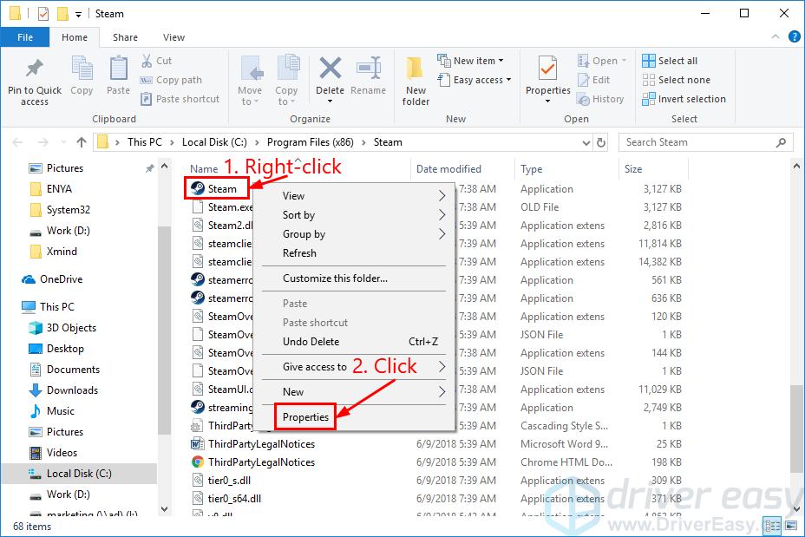The width and height of the screenshot is (805, 537).
Task: Create a New folder using the ribbon icon
Action: coord(415,80)
